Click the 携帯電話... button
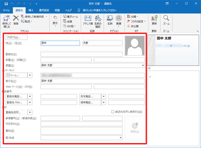 90,102
